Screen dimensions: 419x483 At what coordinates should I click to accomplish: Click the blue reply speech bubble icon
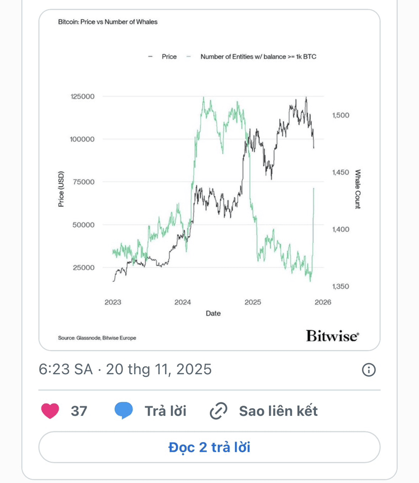click(124, 411)
